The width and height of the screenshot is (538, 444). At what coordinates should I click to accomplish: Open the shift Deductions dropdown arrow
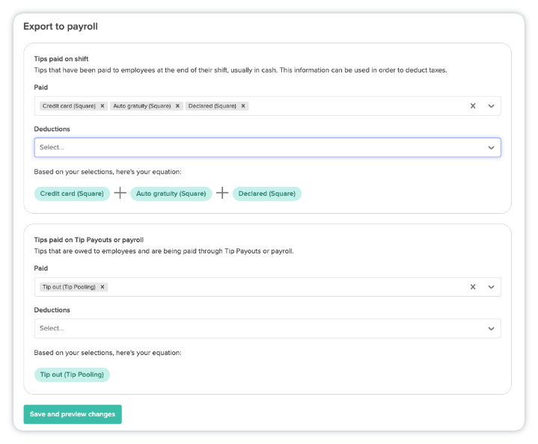coord(491,148)
